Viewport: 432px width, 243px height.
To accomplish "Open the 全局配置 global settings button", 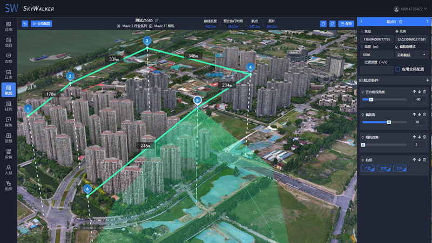I will click(42, 24).
